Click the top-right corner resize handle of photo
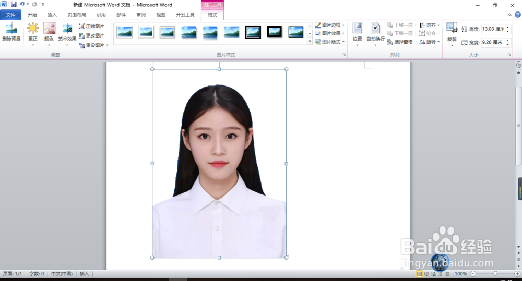 click(x=287, y=69)
